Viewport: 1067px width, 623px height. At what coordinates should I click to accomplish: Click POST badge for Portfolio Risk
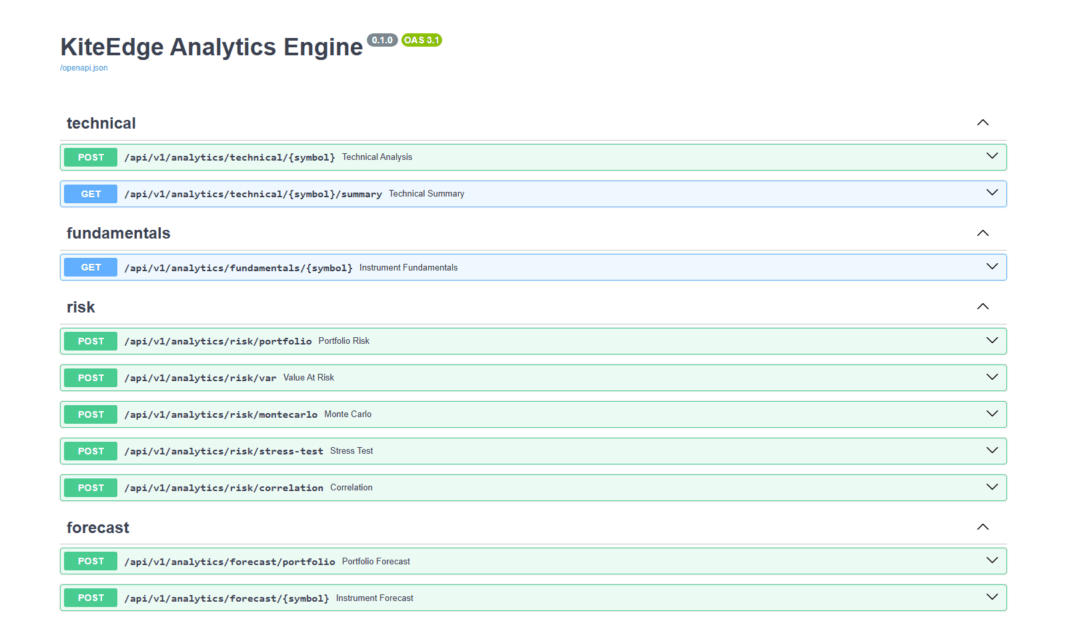click(x=91, y=341)
